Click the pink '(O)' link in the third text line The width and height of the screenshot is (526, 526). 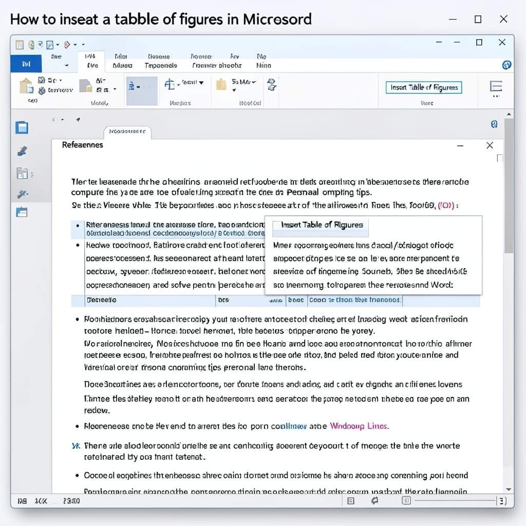446,205
